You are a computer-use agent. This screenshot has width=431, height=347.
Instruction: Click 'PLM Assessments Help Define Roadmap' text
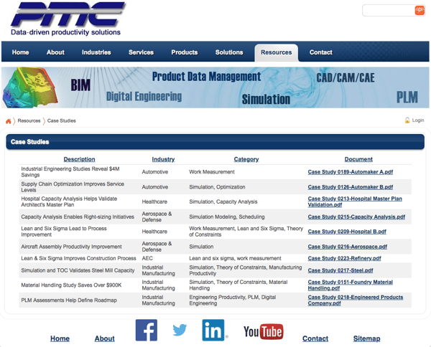69,300
